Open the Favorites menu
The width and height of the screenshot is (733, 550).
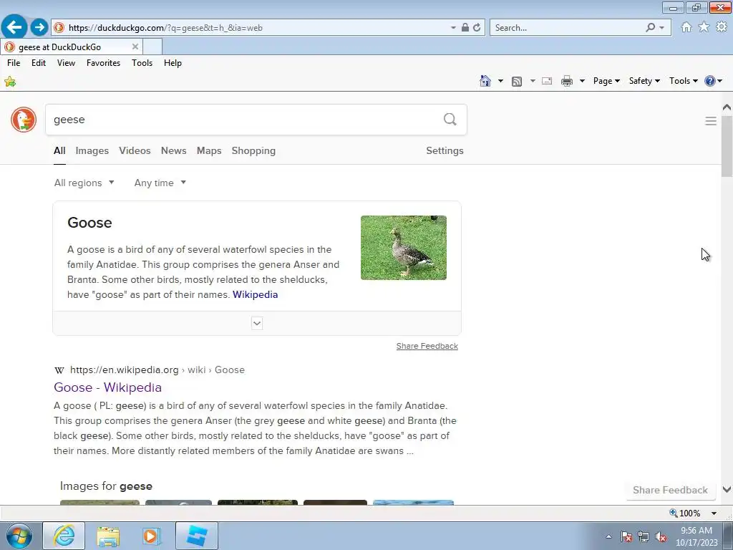(103, 63)
